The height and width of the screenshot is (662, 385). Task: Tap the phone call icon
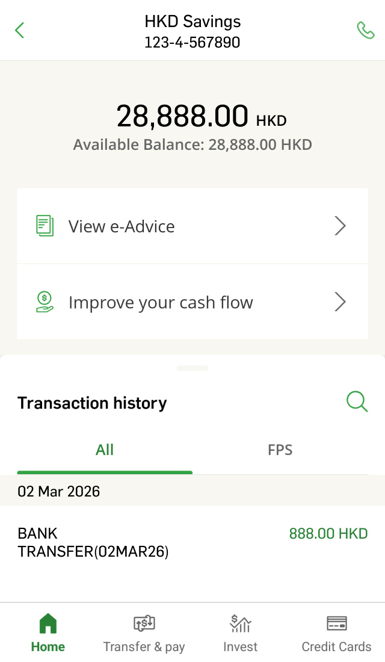pos(365,30)
